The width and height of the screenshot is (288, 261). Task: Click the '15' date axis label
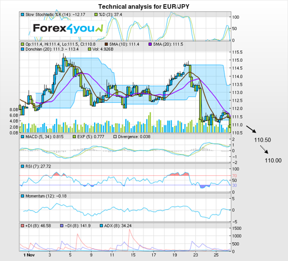[133, 255]
